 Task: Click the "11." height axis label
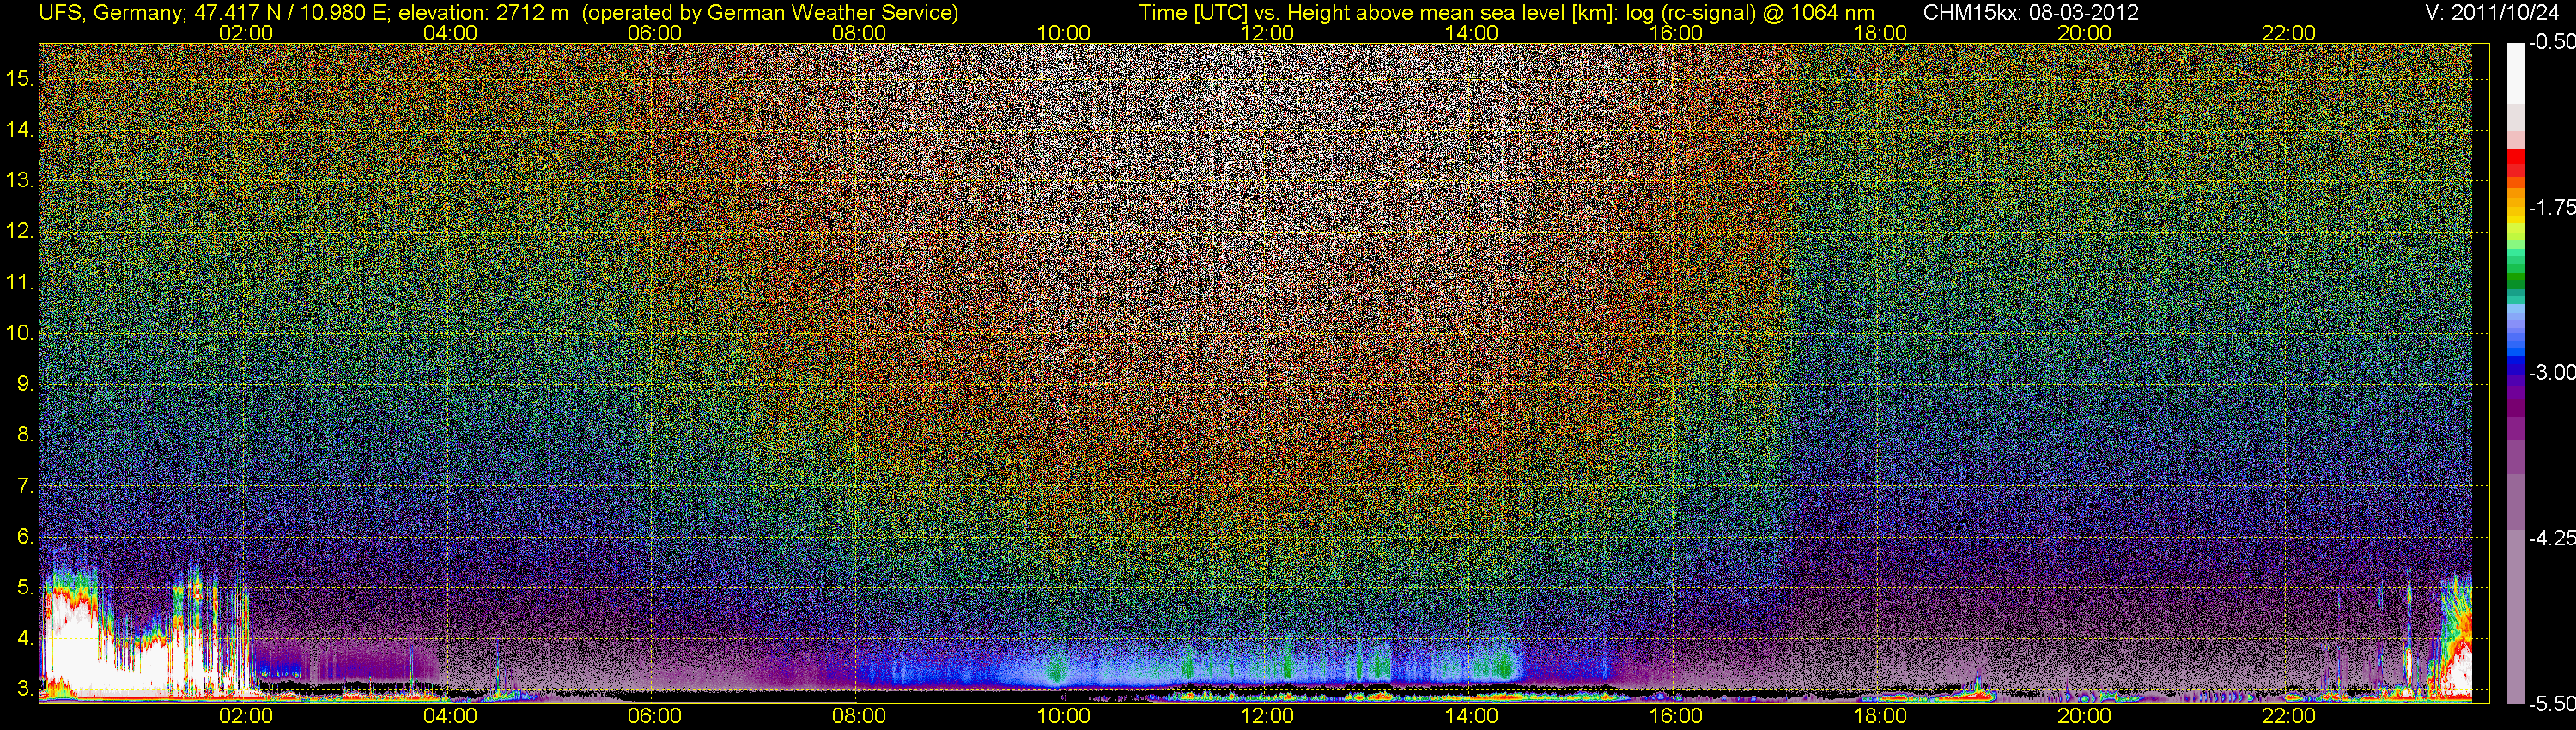pos(20,283)
